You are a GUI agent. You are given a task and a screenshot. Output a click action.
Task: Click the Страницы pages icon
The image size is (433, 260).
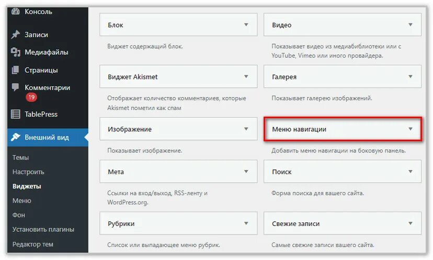[16, 70]
